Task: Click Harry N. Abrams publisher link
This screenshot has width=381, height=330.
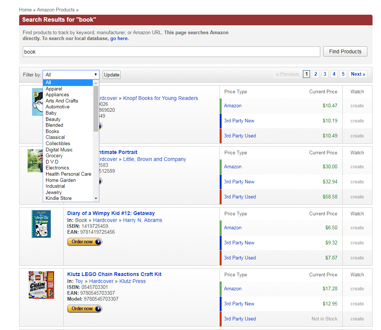Action: click(x=142, y=220)
